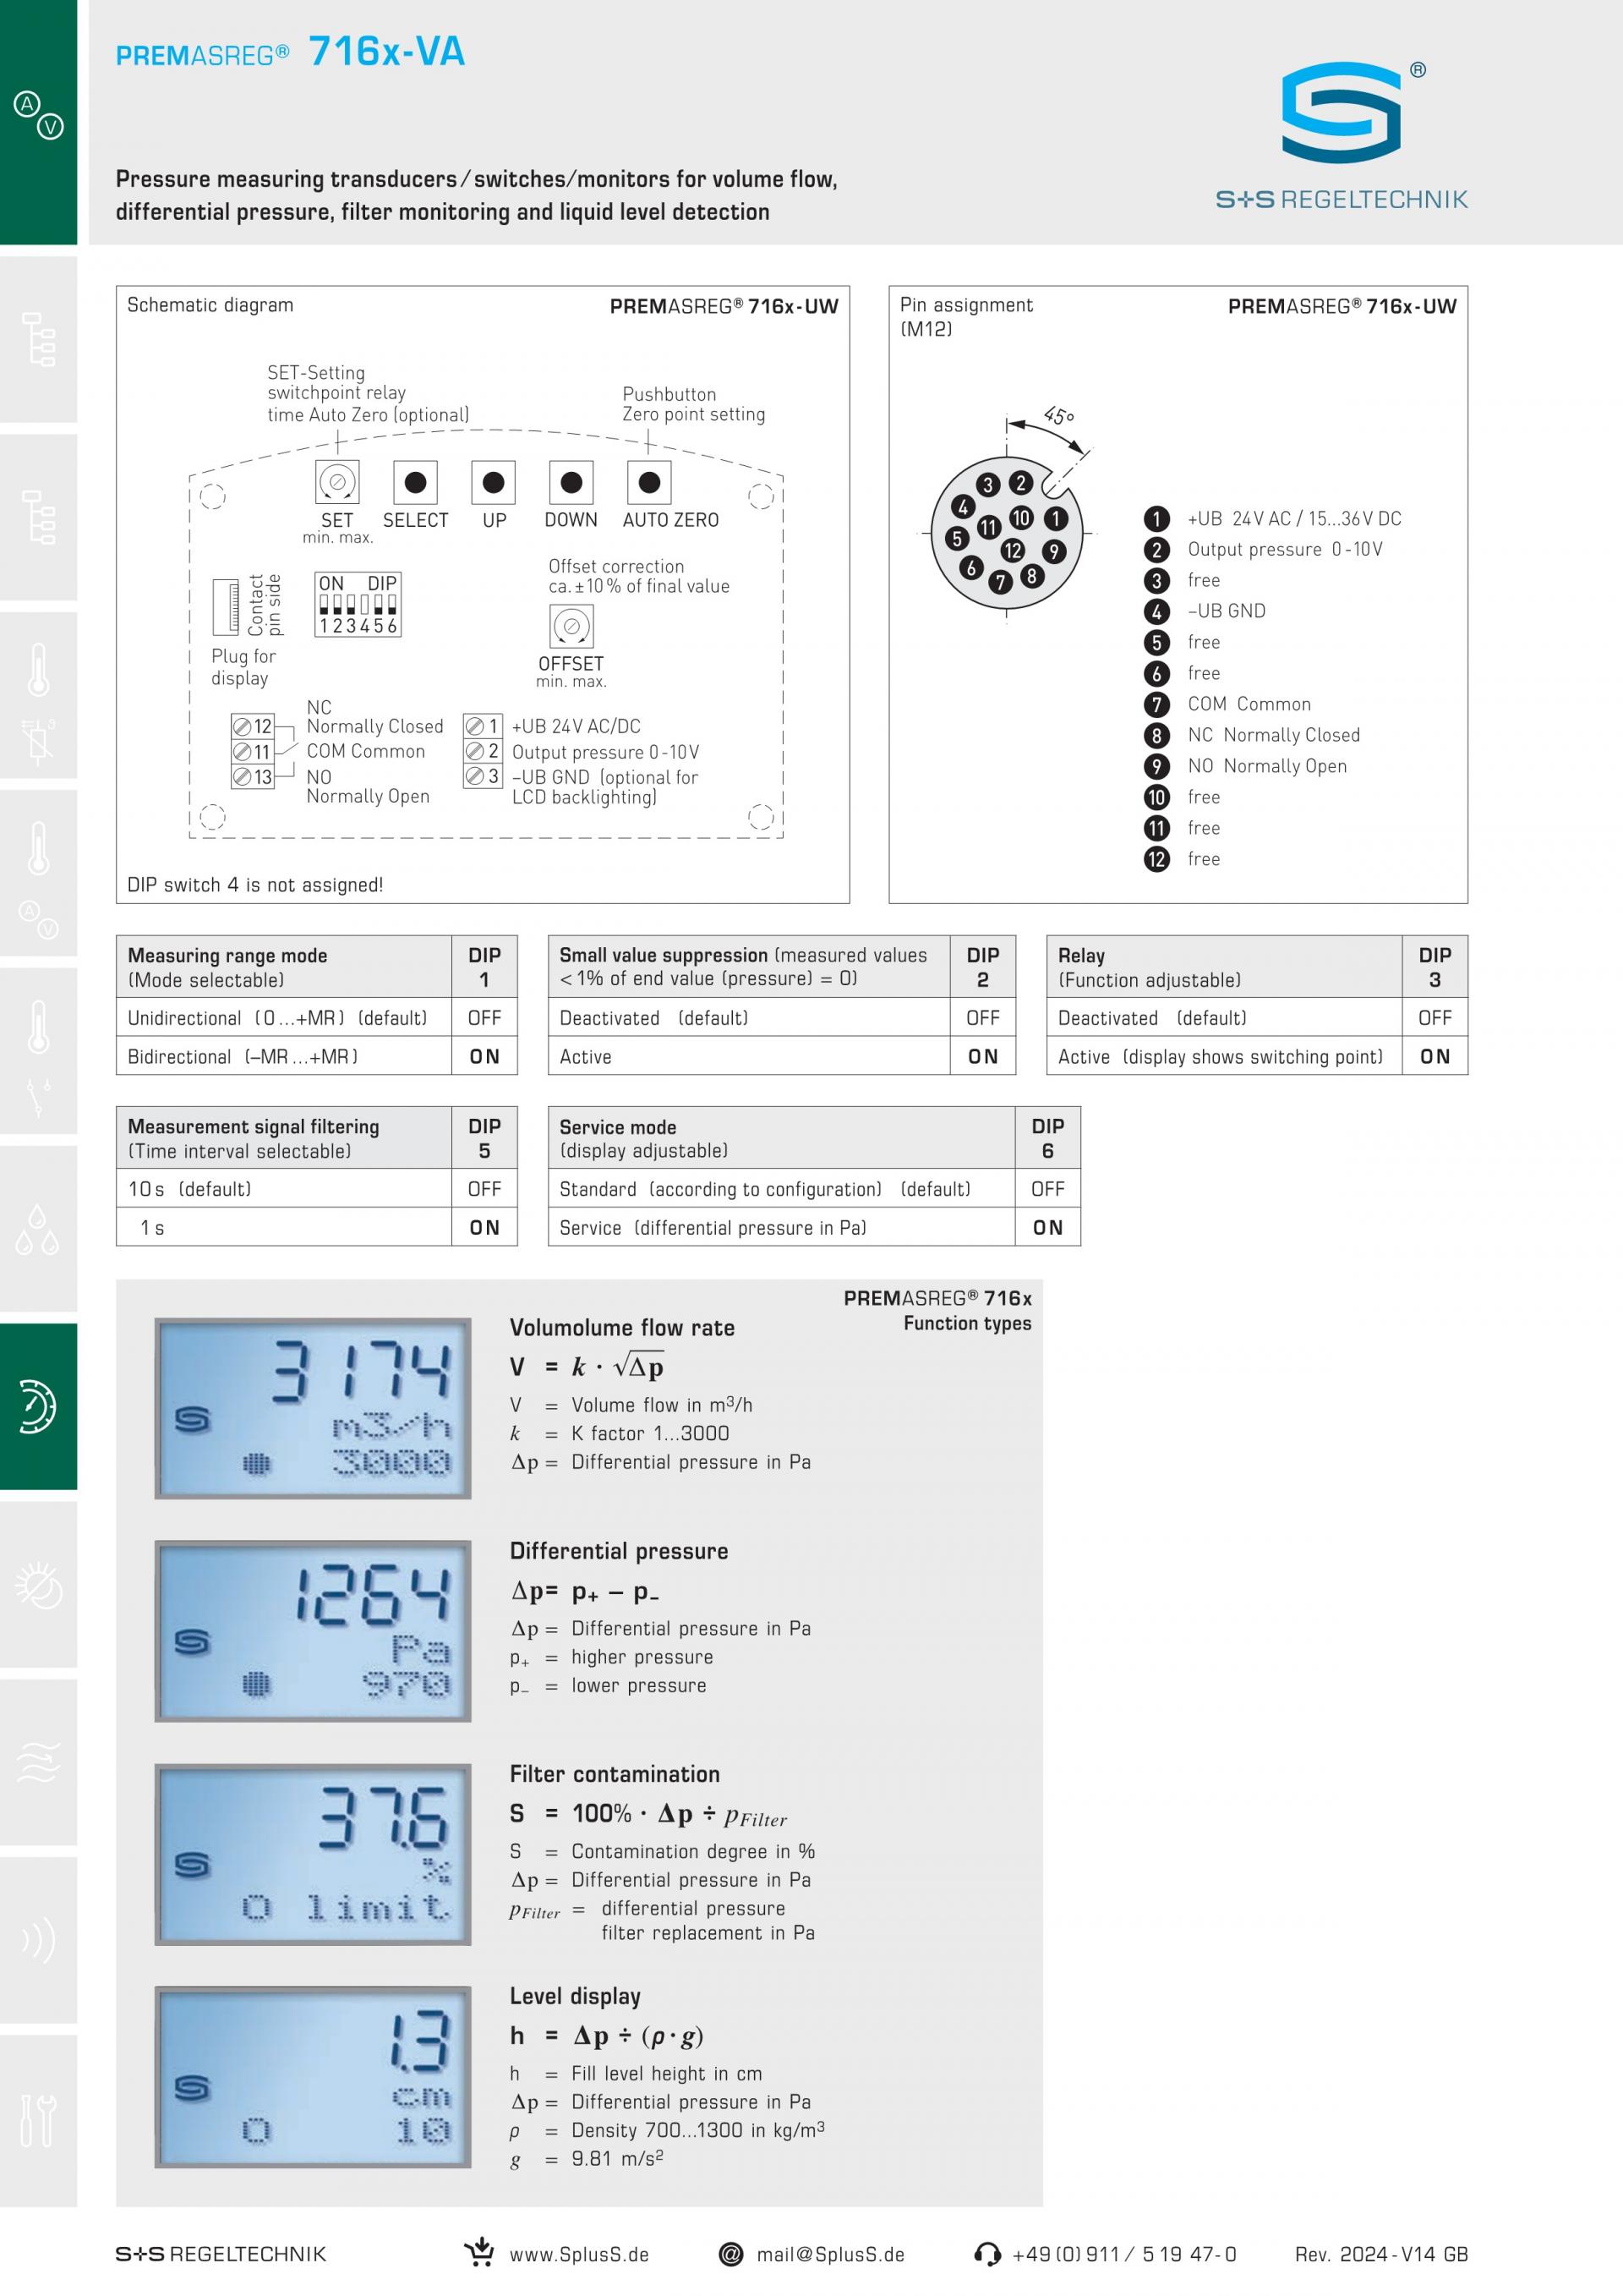Click the headset phone icon in footer

(986, 2254)
